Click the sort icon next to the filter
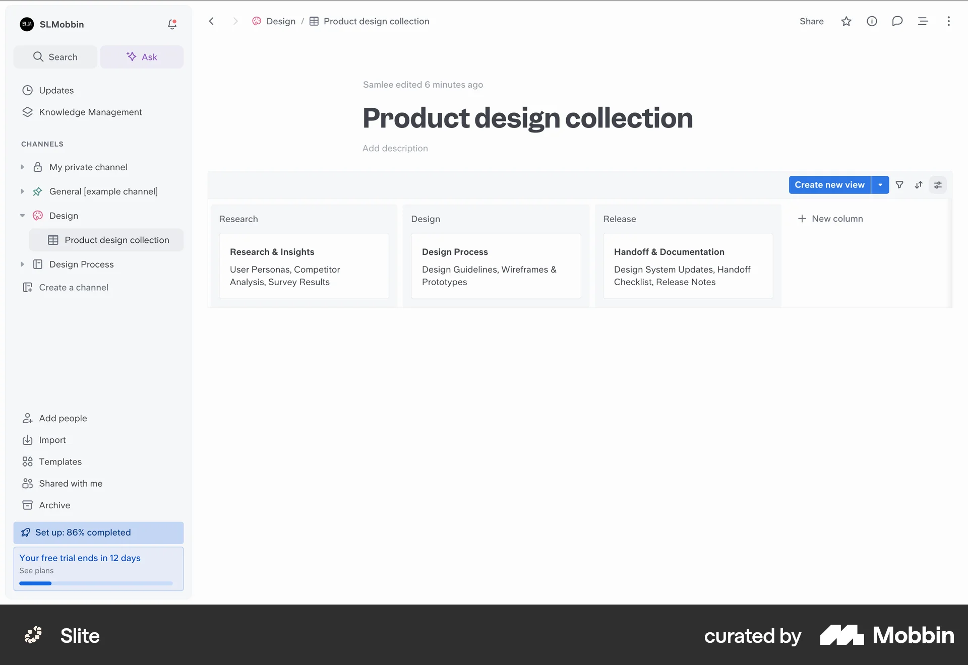The image size is (968, 665). (x=919, y=185)
